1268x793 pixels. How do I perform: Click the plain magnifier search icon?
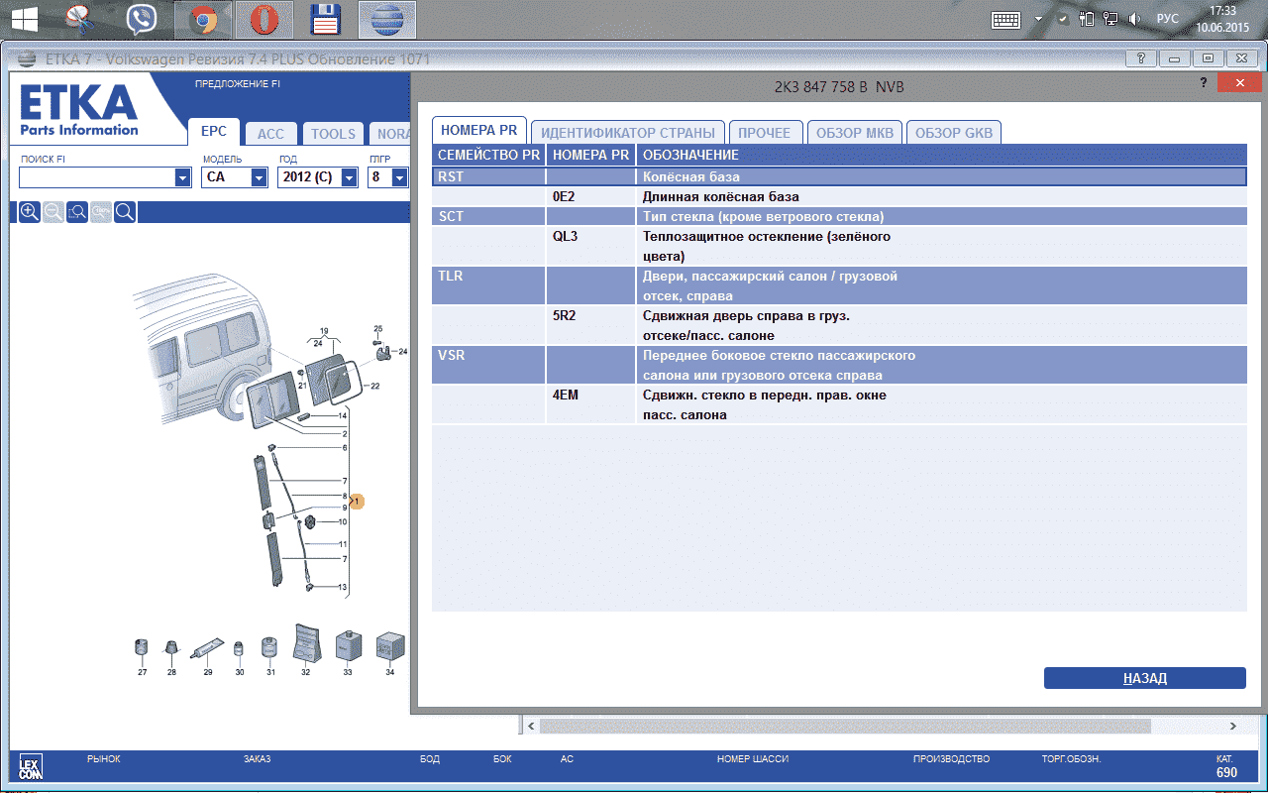tap(125, 211)
